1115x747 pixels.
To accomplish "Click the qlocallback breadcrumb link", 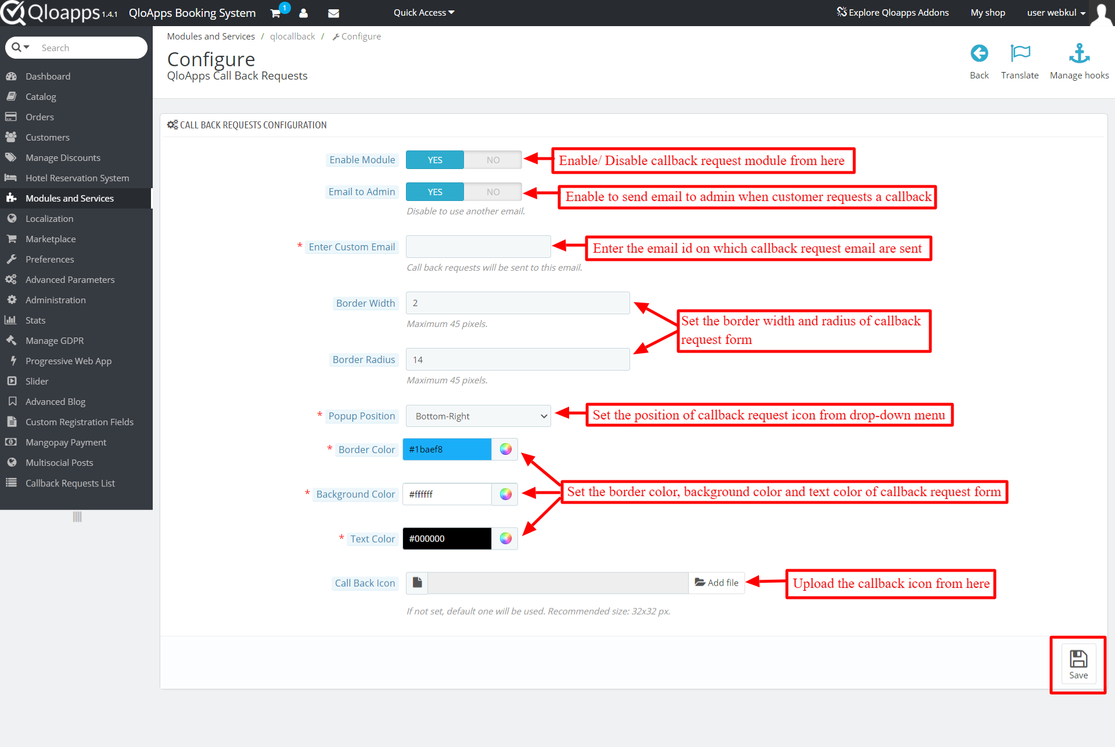I will pyautogui.click(x=292, y=36).
